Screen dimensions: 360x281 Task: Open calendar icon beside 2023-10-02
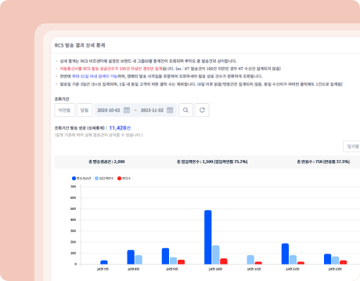pyautogui.click(x=127, y=110)
